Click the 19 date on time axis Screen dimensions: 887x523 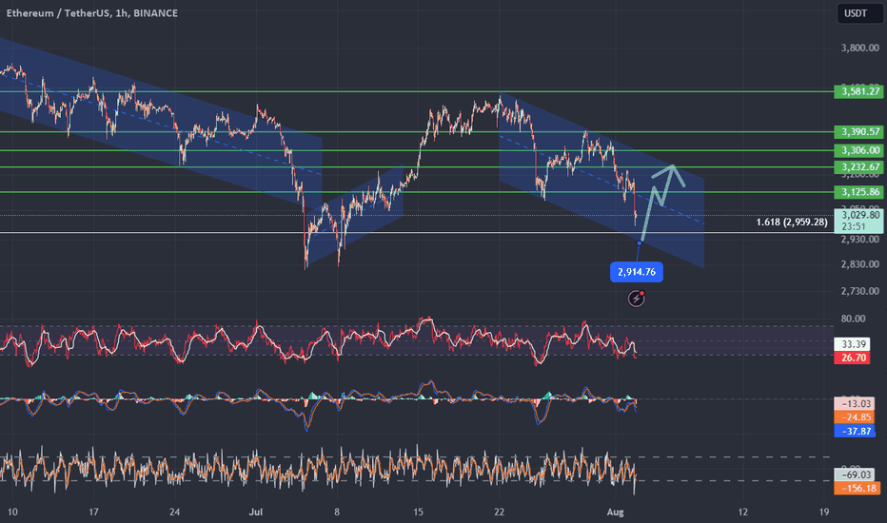coord(824,513)
